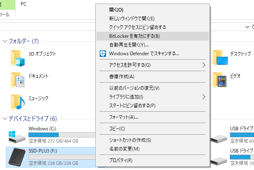Click the ビデオ folder label
254x170 pixels.
tap(235, 76)
